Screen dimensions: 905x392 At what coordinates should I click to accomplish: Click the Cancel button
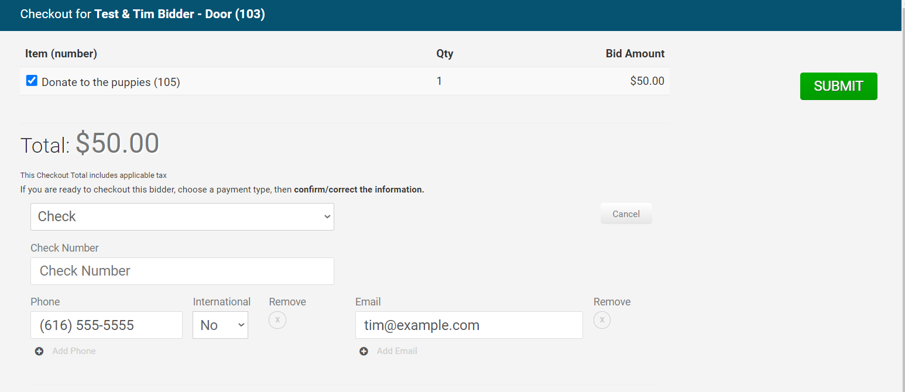[626, 214]
